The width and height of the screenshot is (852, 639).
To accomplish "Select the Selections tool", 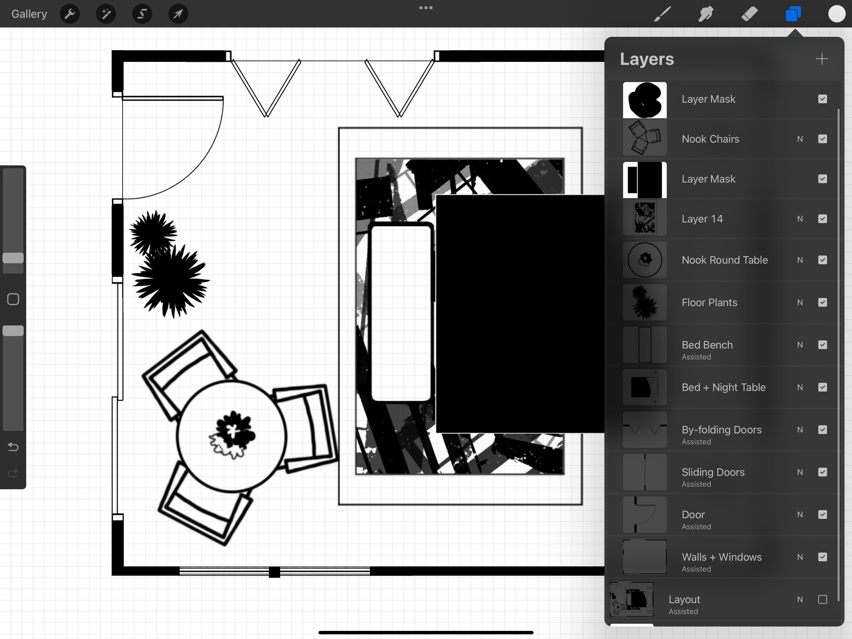I will tap(142, 14).
